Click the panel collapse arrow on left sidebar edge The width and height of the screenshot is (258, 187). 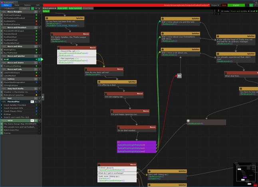click(42, 97)
